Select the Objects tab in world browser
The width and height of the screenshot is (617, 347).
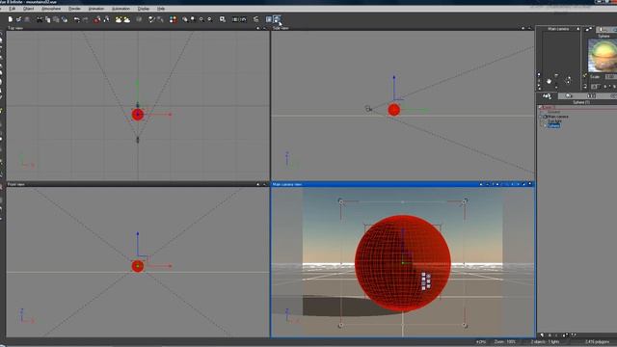click(547, 96)
